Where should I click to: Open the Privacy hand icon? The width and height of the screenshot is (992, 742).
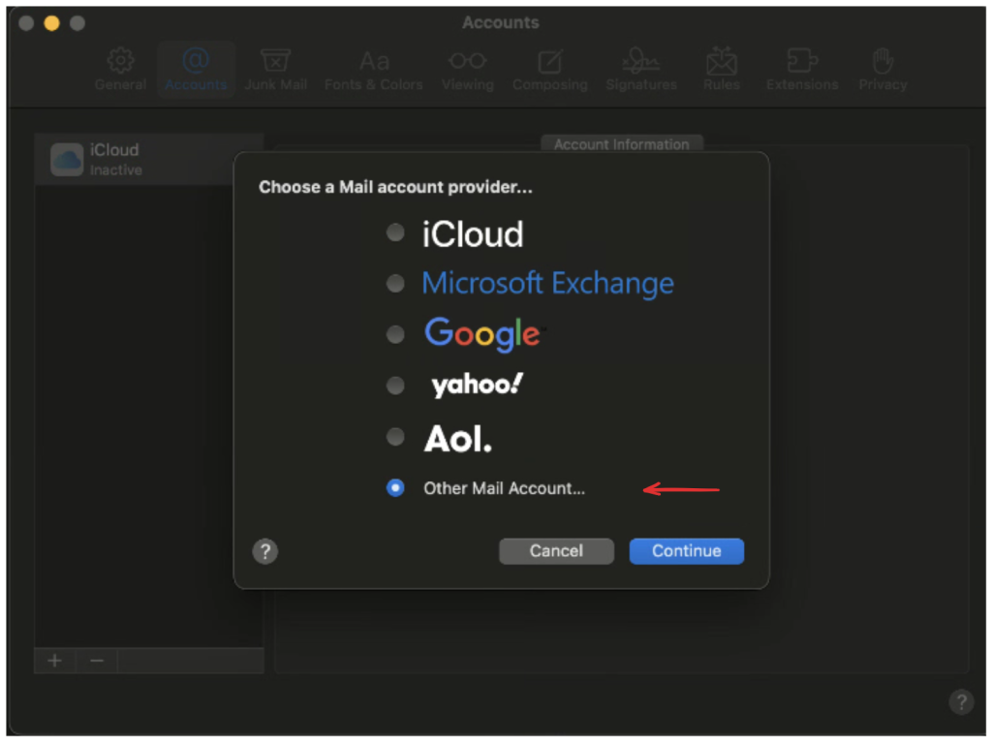click(x=882, y=62)
